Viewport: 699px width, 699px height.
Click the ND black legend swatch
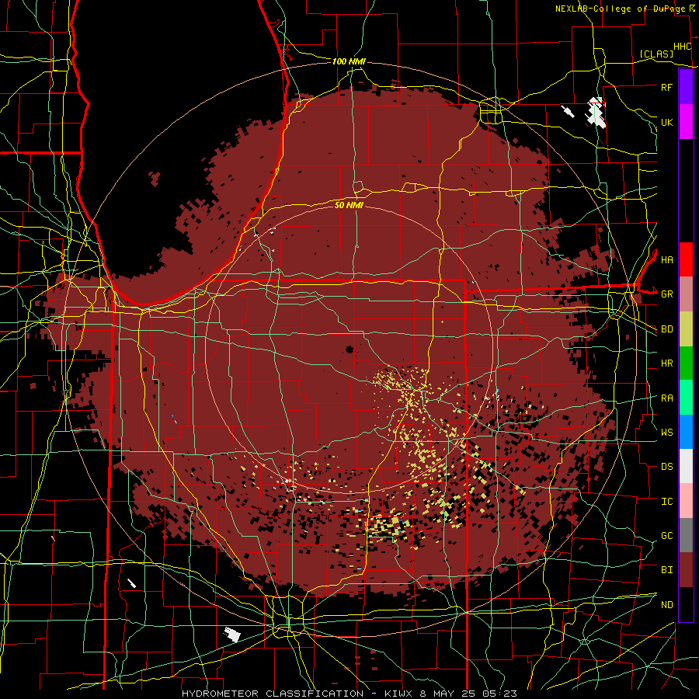coord(686,604)
